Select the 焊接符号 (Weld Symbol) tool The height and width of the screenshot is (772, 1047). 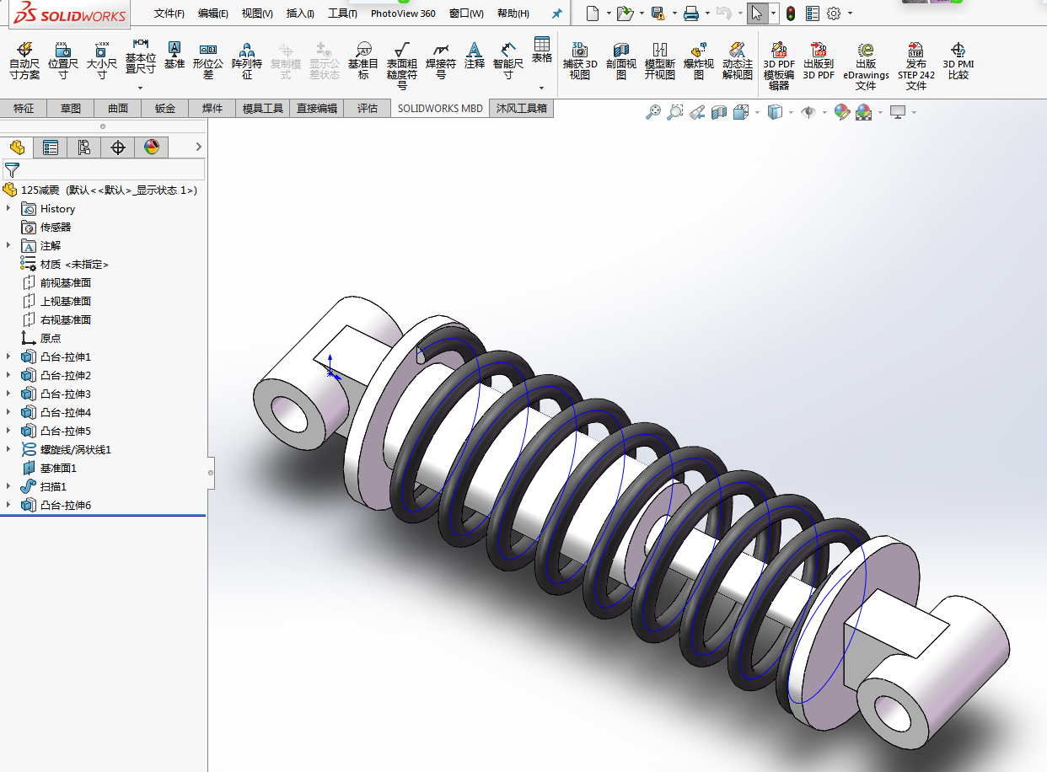[x=441, y=61]
